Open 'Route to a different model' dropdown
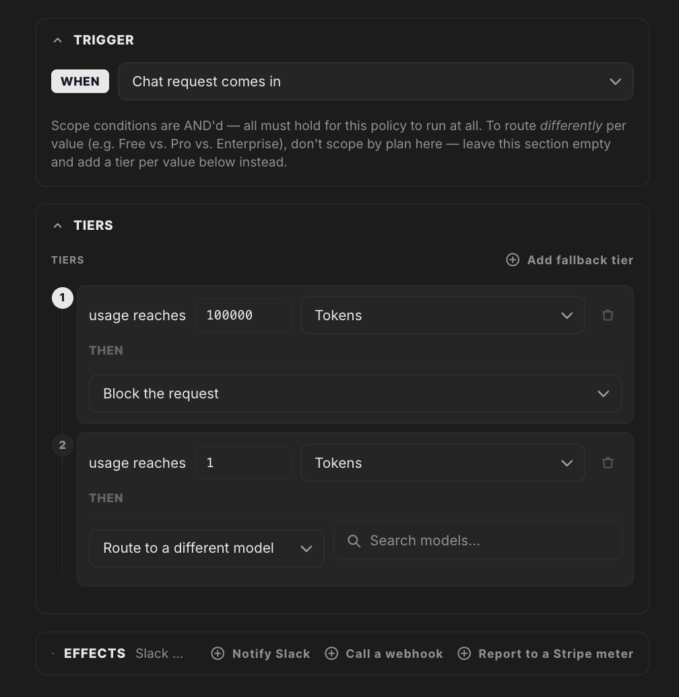The image size is (679, 697). point(207,548)
